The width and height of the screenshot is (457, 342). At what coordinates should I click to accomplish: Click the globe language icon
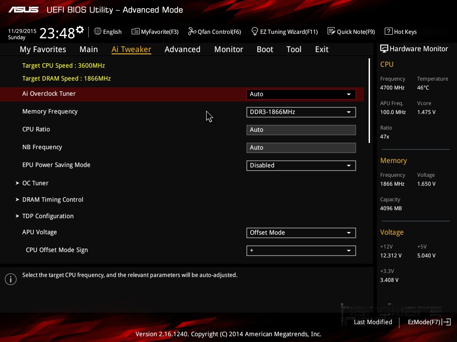[x=98, y=31]
